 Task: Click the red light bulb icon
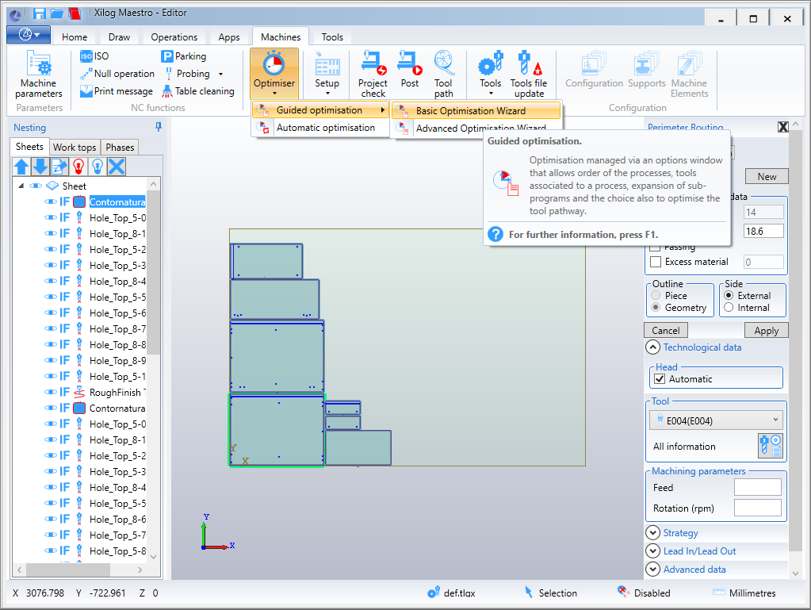click(x=78, y=167)
